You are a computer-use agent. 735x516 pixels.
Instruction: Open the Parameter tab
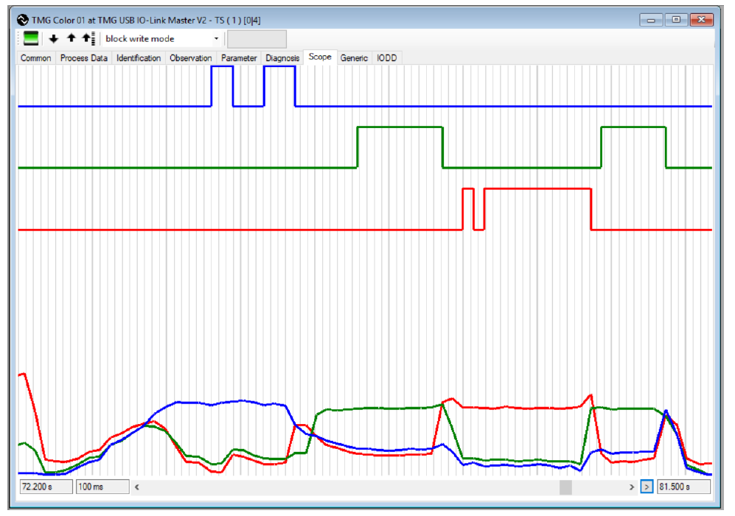point(240,58)
